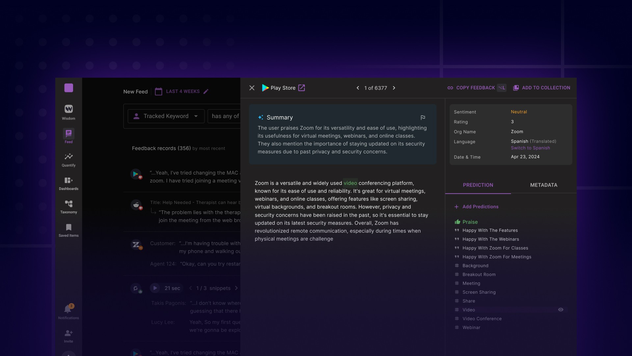Switch to the Prediction tab
Image resolution: width=632 pixels, height=356 pixels.
click(x=478, y=185)
